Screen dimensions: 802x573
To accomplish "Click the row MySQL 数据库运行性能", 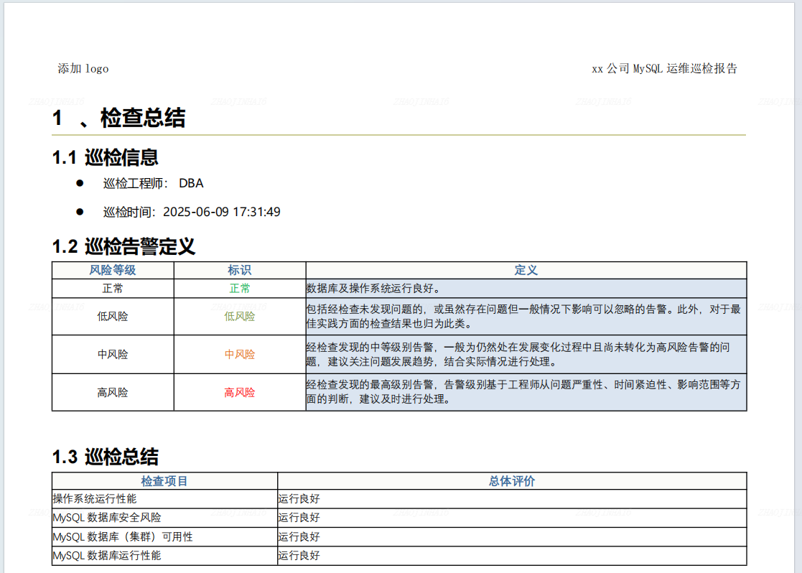I will click(x=399, y=556).
